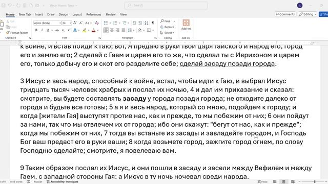The image size is (328, 184).
Task: Toggle Strikethrough formatting
Action: pos(57,30)
